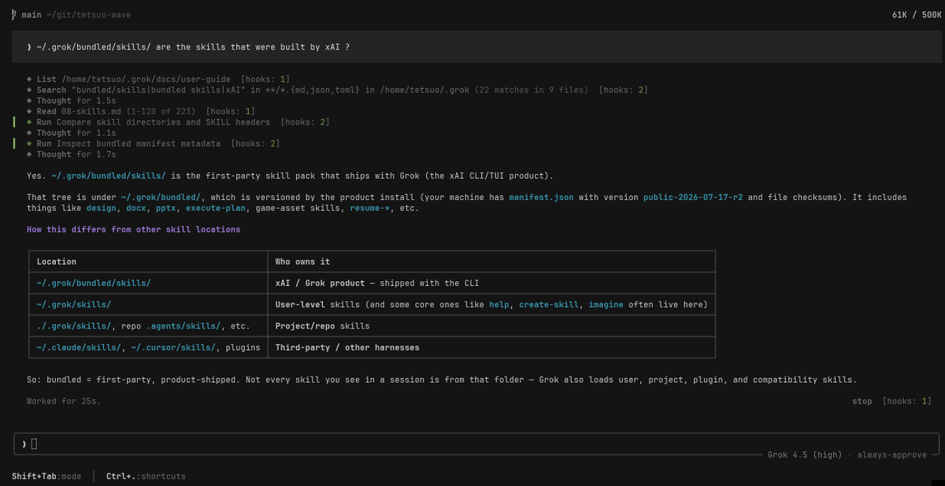Click the Thought for 1.7s row
Image resolution: width=945 pixels, height=486 pixels.
pyautogui.click(x=72, y=154)
